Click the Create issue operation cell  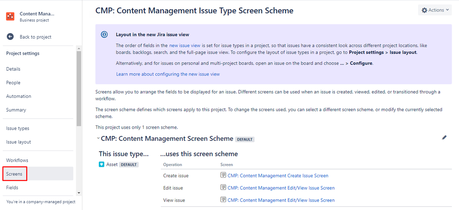point(176,176)
